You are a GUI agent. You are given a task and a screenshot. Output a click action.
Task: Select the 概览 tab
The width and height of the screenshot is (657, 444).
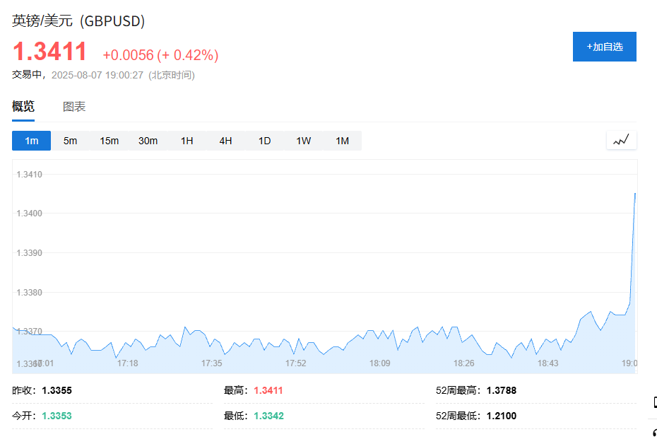tap(23, 107)
